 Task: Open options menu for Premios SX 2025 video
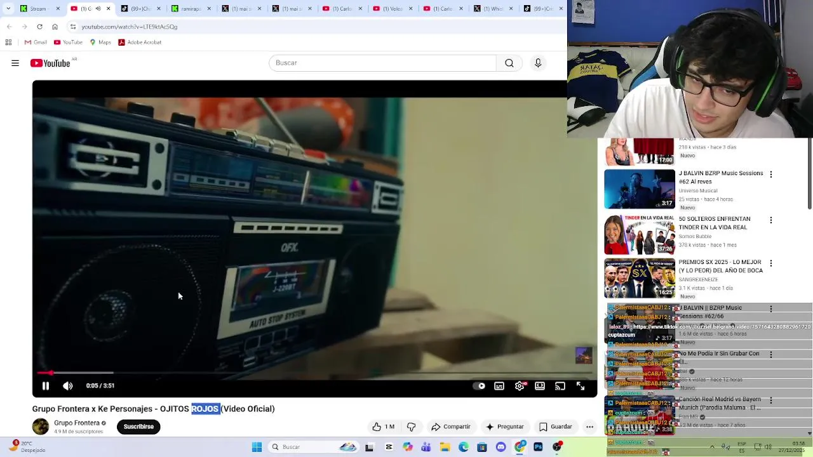(771, 263)
